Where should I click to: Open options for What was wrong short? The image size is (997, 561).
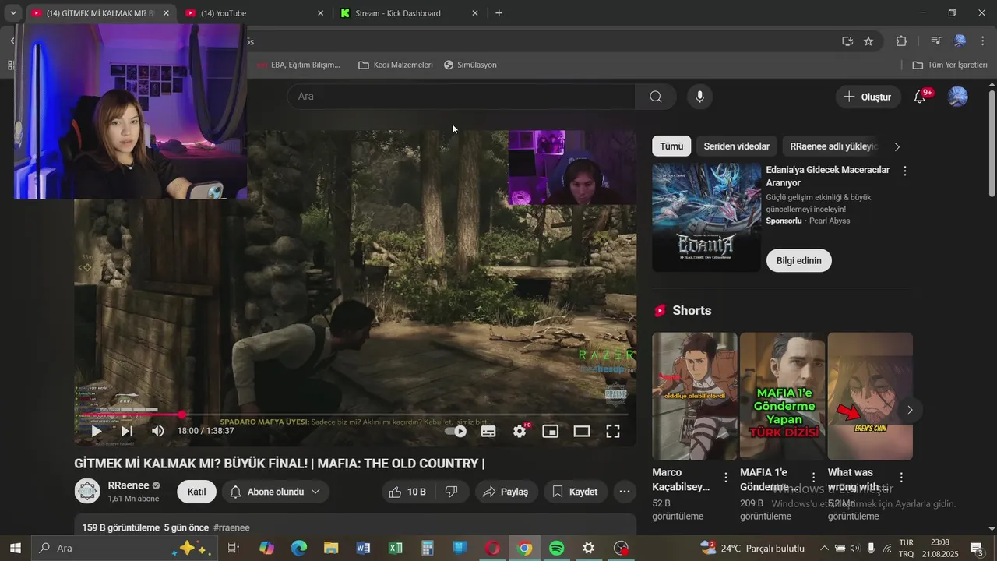[901, 478]
